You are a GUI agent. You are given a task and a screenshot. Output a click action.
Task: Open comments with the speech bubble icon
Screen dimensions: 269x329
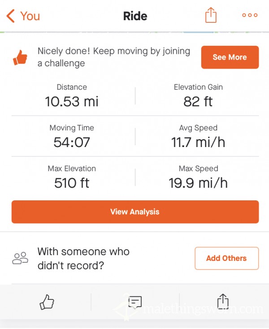click(135, 303)
